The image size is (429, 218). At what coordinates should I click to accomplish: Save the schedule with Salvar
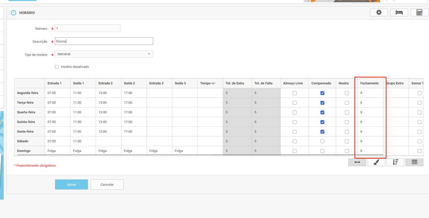point(71,185)
